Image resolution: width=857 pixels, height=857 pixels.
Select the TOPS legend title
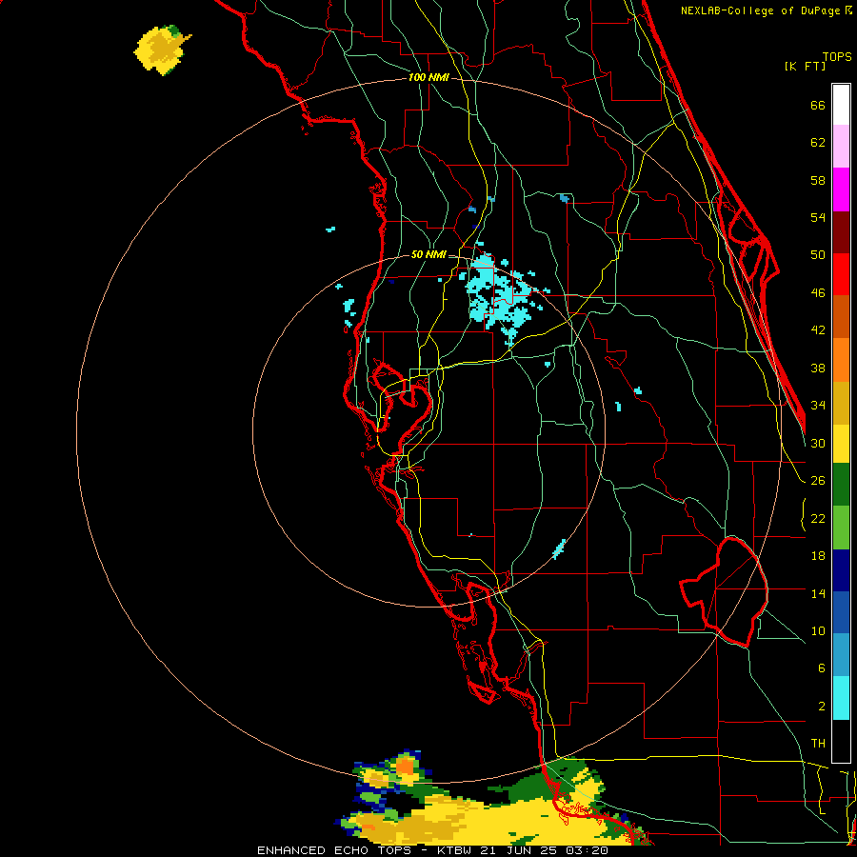[837, 56]
